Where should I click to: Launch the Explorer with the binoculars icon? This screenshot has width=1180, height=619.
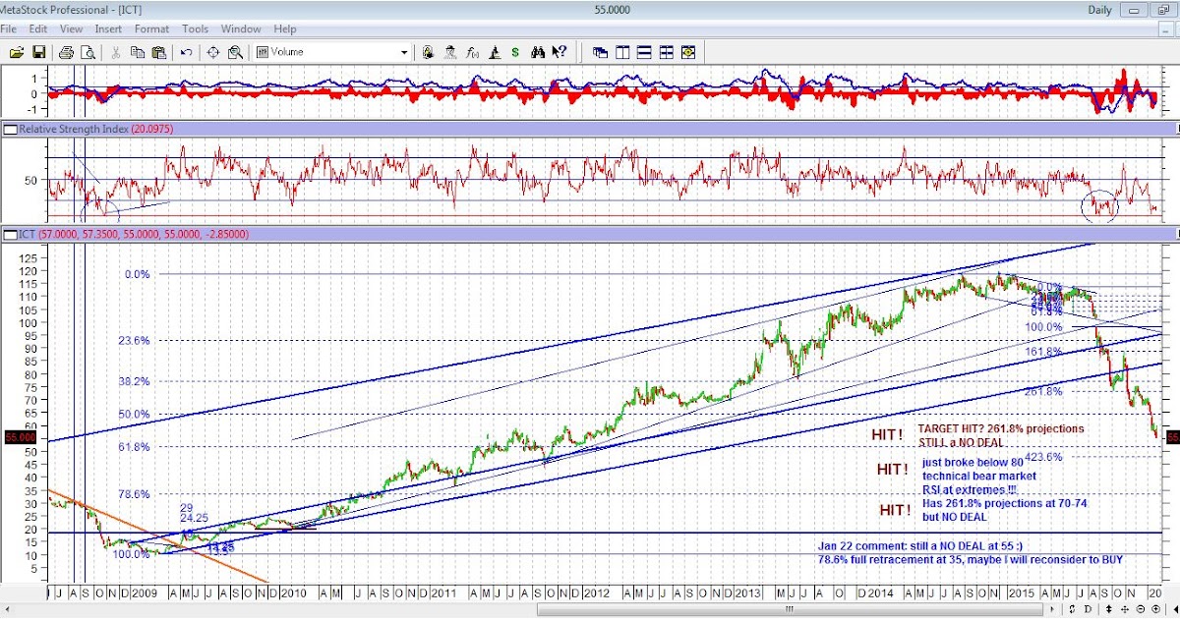pos(538,51)
